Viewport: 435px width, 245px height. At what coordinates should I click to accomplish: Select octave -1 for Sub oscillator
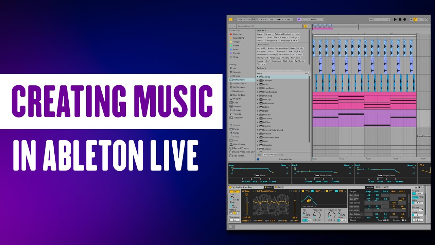click(x=234, y=213)
